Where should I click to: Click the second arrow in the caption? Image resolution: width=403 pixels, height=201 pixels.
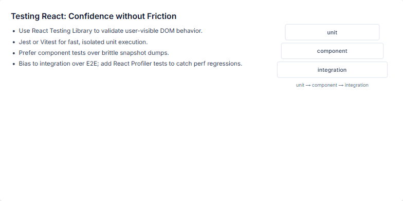tap(341, 85)
